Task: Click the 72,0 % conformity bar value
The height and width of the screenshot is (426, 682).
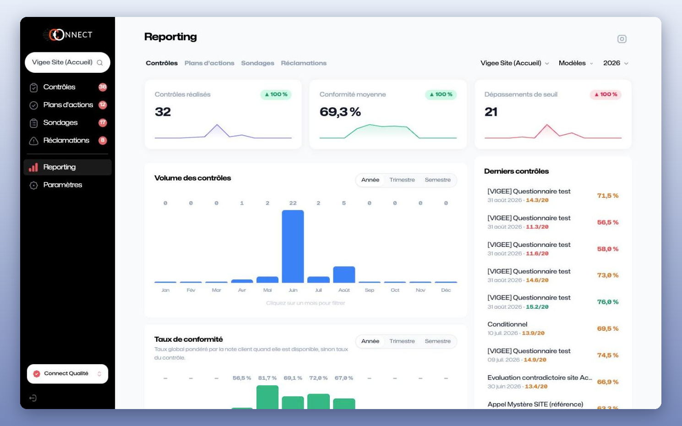Action: coord(318,378)
